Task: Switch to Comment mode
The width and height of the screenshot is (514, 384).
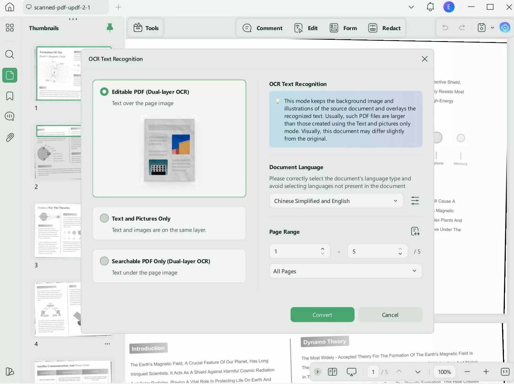Action: point(263,28)
